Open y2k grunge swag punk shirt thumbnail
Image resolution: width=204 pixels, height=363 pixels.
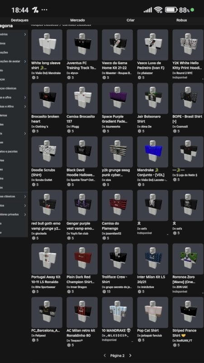[117, 152]
